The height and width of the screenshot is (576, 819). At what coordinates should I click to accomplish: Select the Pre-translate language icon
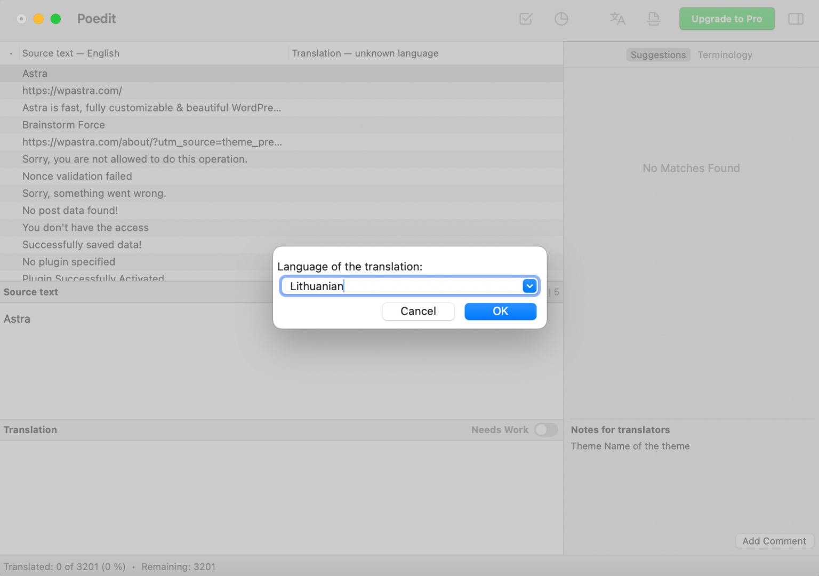tap(617, 19)
